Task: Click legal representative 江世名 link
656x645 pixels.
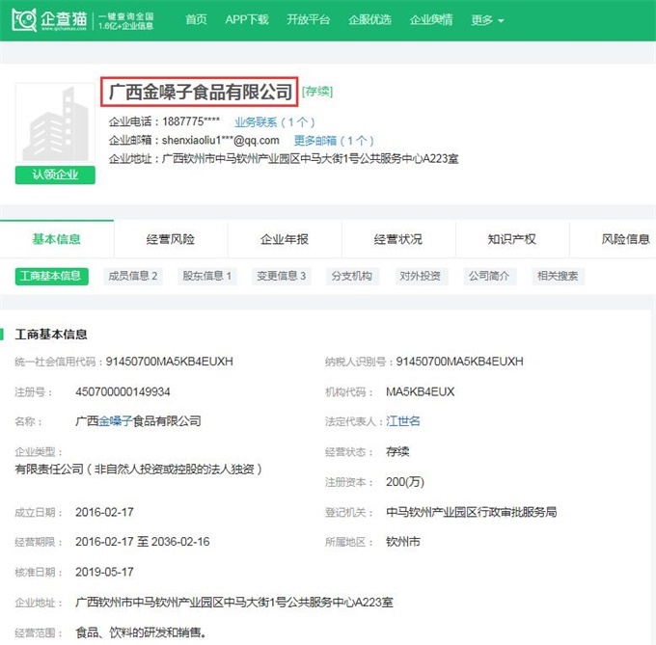Action: pos(403,421)
